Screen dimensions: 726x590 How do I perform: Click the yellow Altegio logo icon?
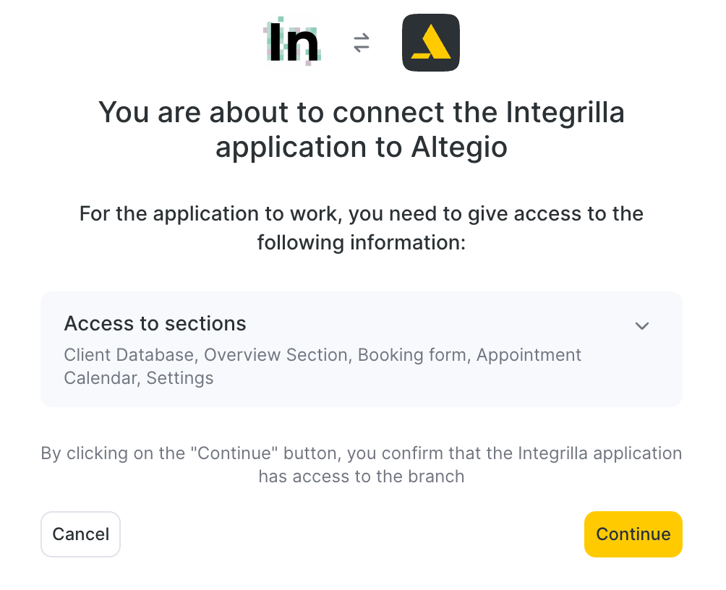click(x=430, y=43)
